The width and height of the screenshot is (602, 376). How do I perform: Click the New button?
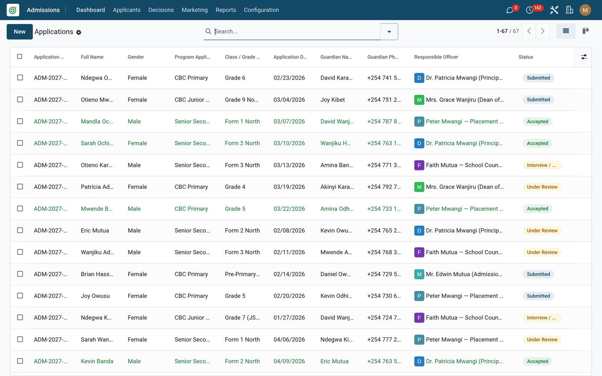(x=20, y=32)
